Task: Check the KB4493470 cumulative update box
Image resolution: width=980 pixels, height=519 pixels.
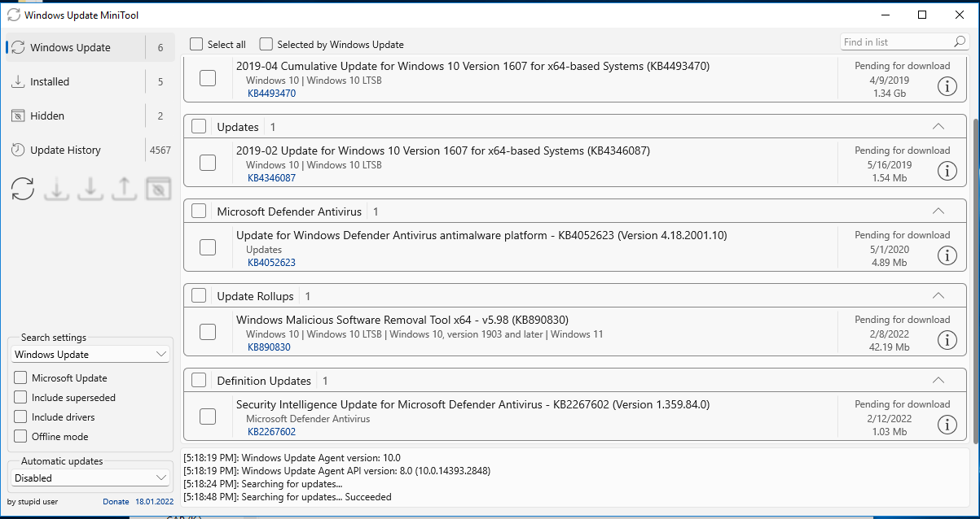Action: click(208, 78)
